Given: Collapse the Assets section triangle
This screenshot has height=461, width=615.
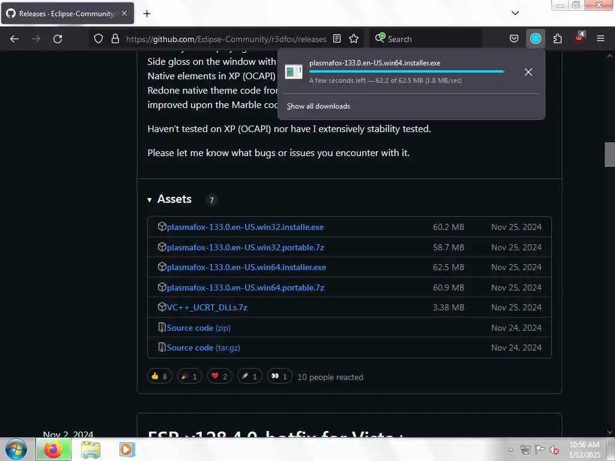Looking at the screenshot, I should (150, 200).
